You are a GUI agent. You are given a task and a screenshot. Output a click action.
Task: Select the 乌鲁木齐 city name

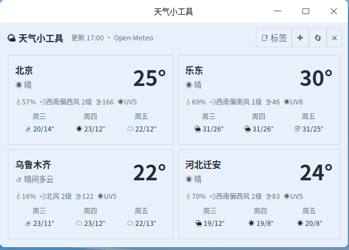[x=33, y=165]
